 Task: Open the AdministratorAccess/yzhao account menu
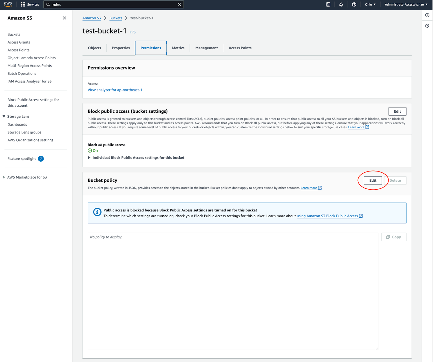[406, 5]
